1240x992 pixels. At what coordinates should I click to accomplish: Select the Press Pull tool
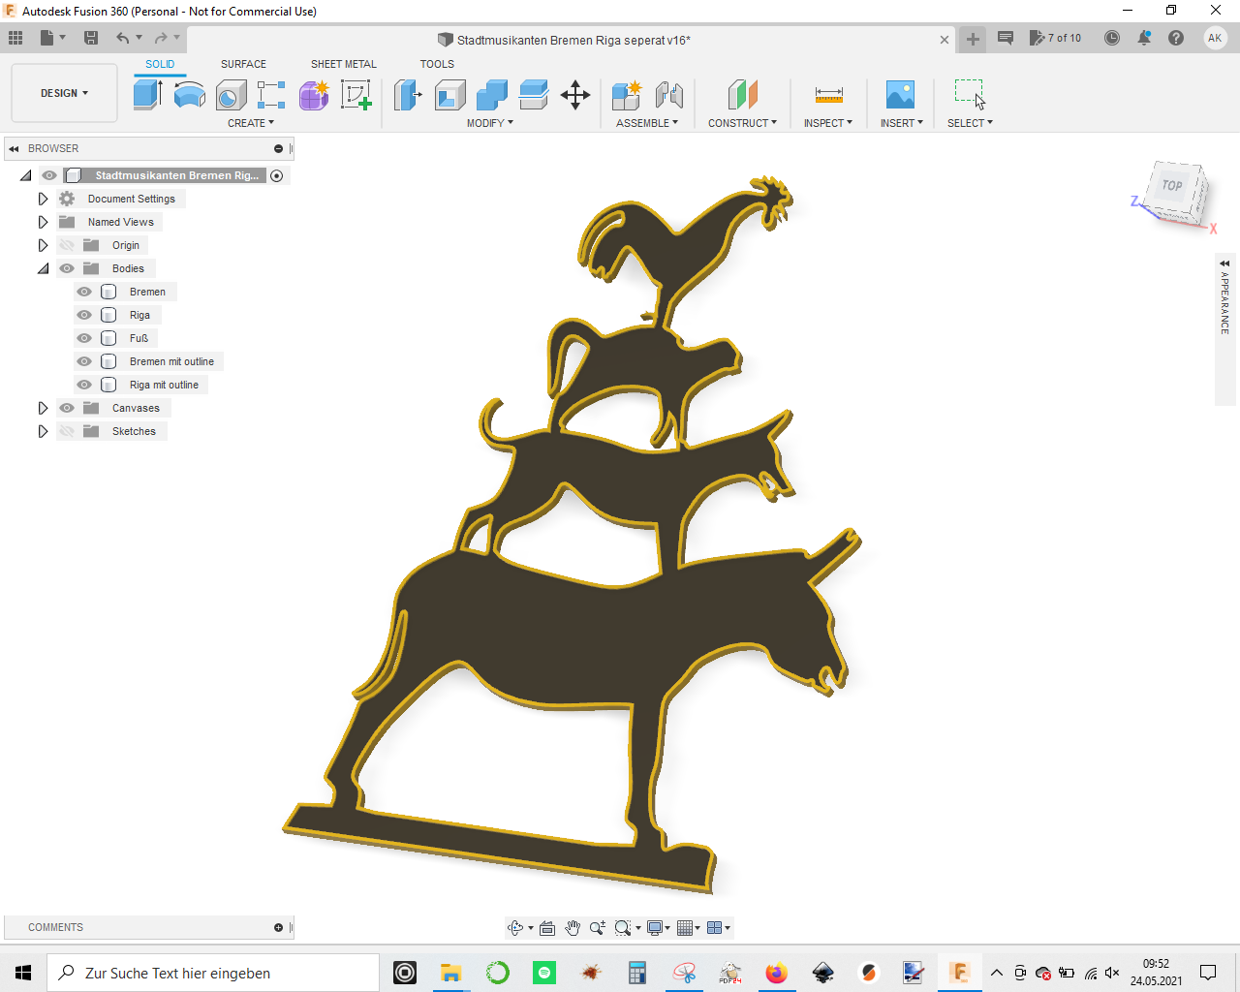pos(408,95)
